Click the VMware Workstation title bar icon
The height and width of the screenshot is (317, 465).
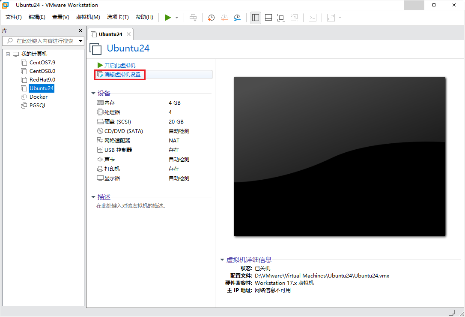[5, 5]
